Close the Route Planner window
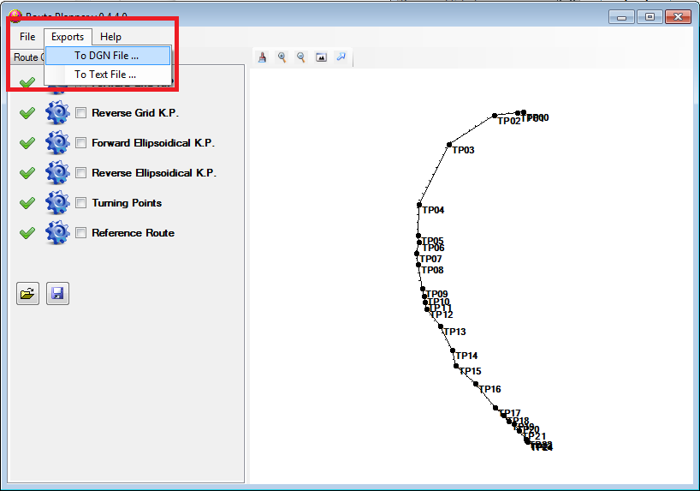Viewport: 700px width, 491px height. 678,17
